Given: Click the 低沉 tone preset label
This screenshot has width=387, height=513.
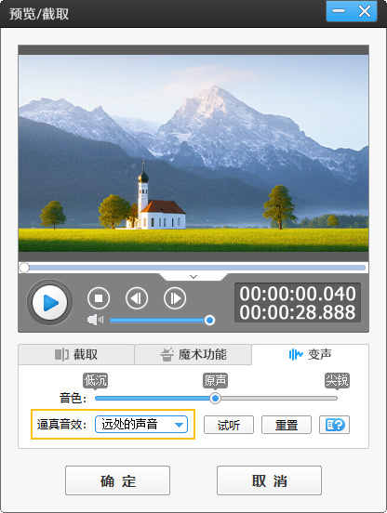Looking at the screenshot, I should (x=95, y=380).
